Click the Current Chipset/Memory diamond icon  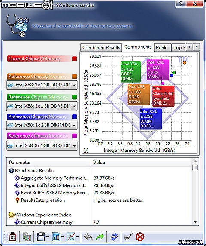click(x=17, y=222)
